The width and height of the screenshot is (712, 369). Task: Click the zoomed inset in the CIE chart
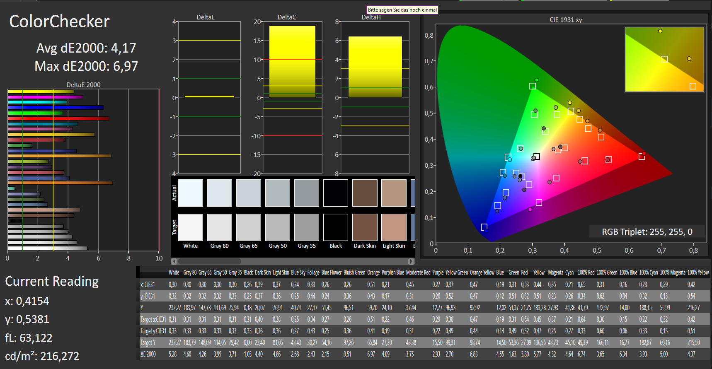664,59
